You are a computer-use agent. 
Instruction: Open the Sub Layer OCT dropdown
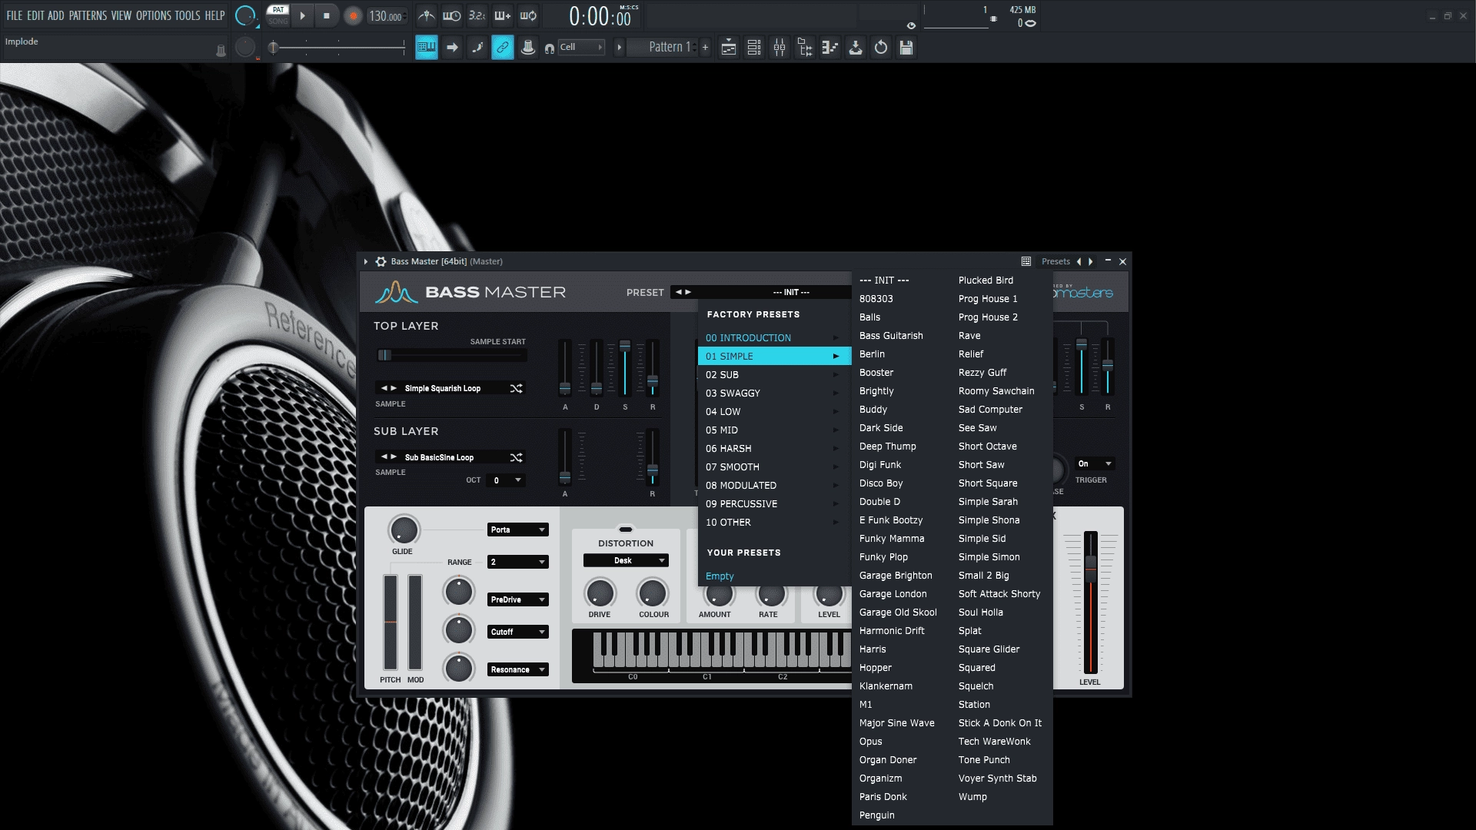507,481
